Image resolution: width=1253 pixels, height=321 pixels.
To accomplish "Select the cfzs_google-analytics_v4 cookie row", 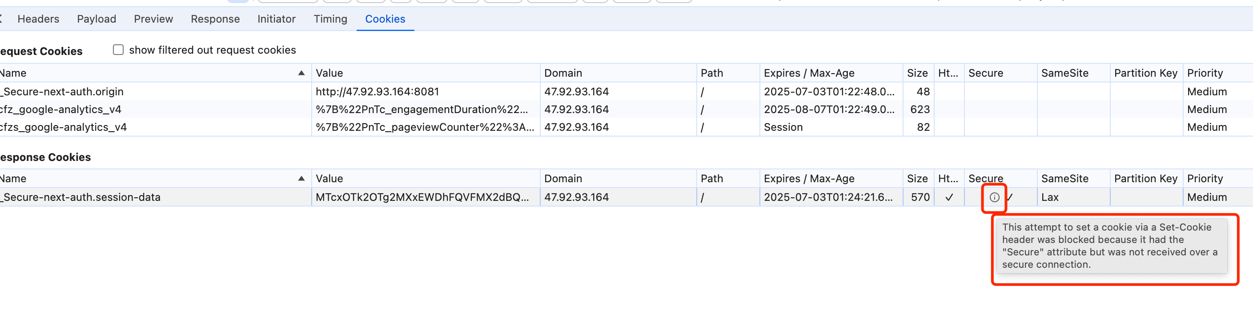I will 626,127.
